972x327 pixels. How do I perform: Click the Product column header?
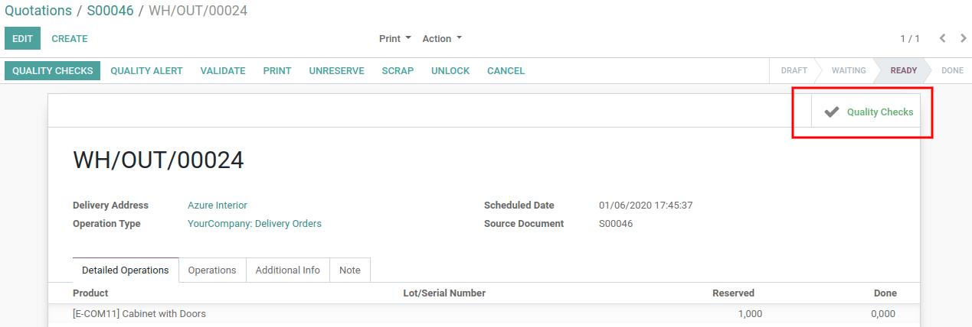[90, 293]
